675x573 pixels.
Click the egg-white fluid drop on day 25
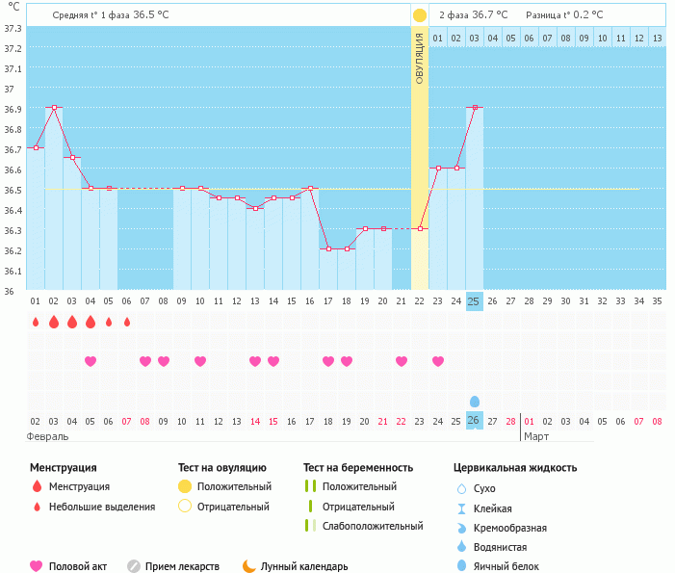coord(474,401)
